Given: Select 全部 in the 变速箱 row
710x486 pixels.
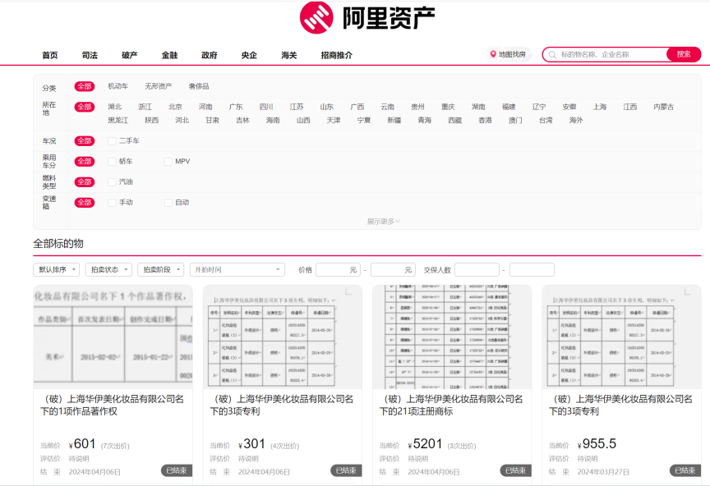Looking at the screenshot, I should click(85, 203).
